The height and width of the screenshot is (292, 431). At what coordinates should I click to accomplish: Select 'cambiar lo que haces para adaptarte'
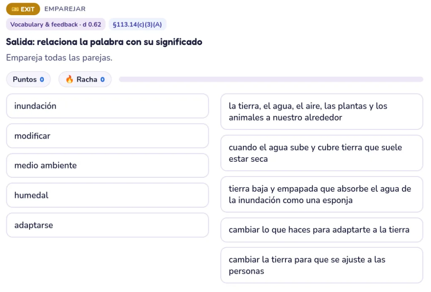[322, 230]
